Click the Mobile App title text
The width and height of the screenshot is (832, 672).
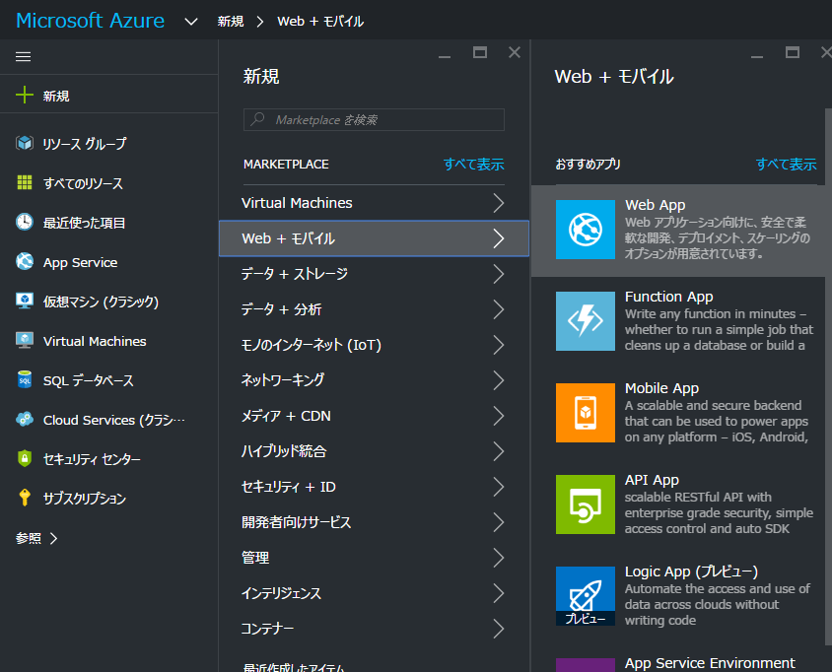pyautogui.click(x=661, y=388)
